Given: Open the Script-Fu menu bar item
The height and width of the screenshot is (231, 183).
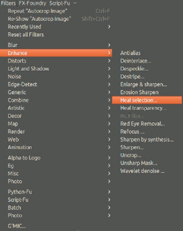Looking at the screenshot, I should click(x=60, y=3).
